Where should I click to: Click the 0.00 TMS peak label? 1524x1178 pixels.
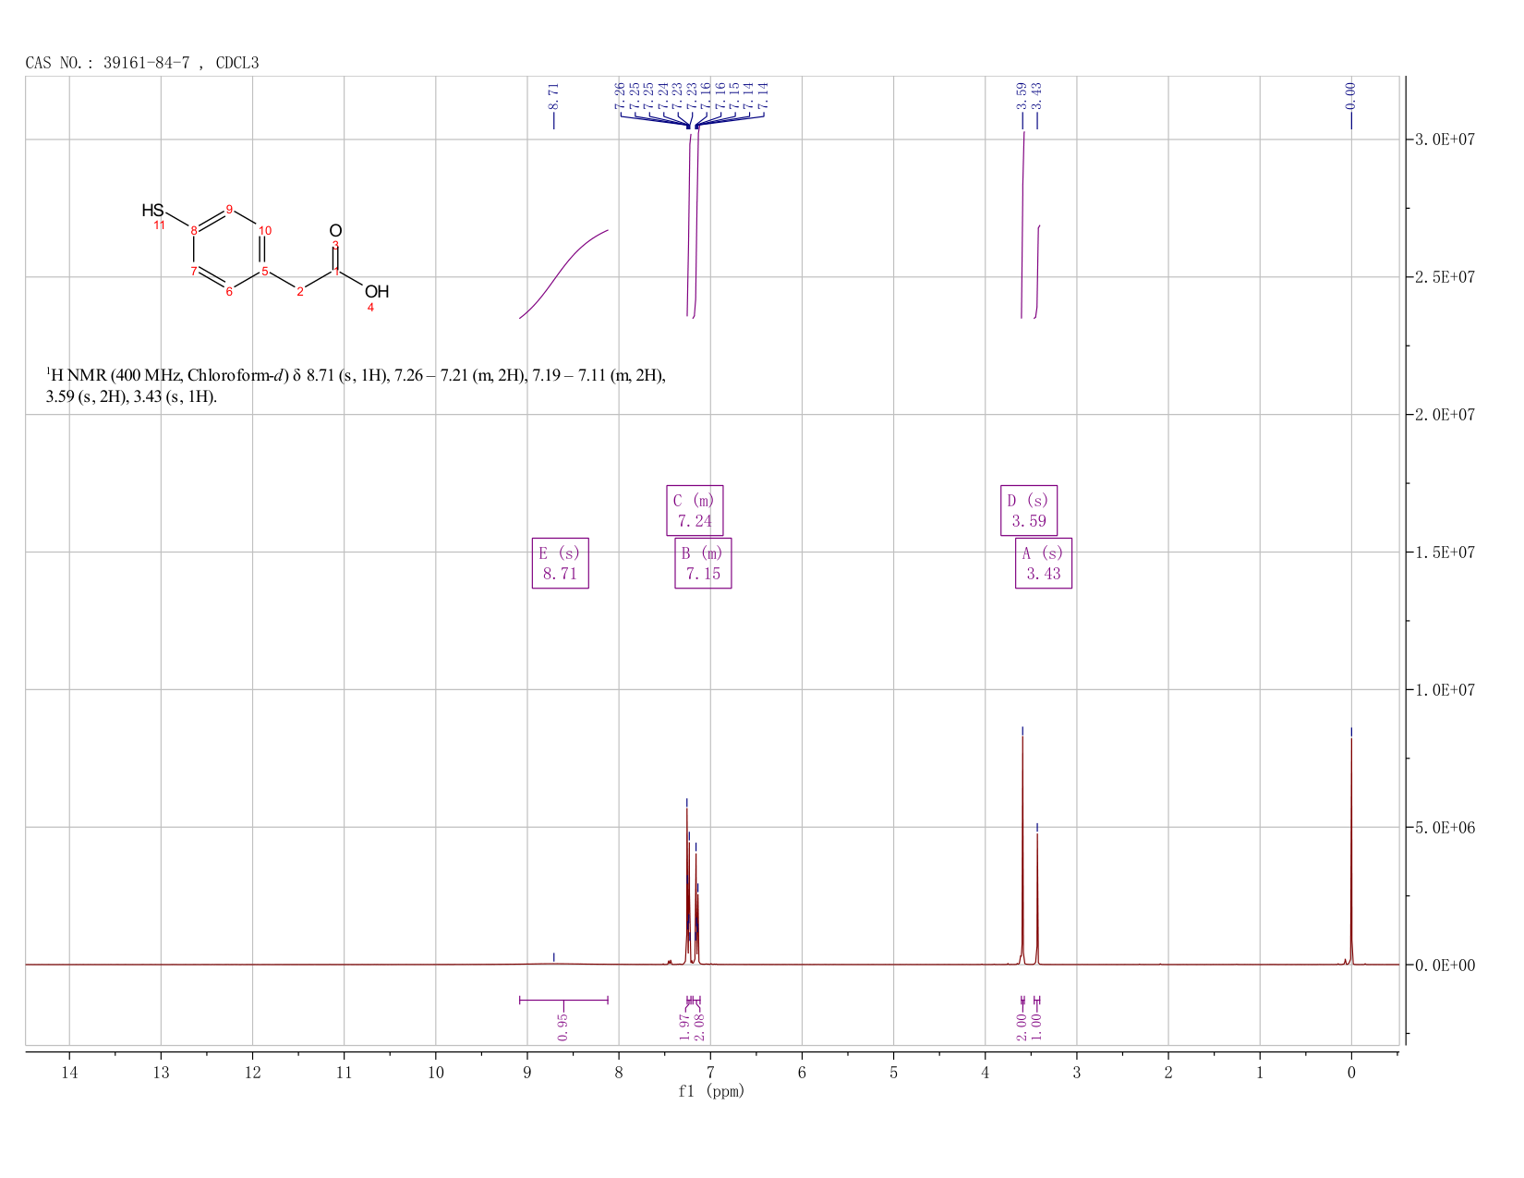(1350, 96)
